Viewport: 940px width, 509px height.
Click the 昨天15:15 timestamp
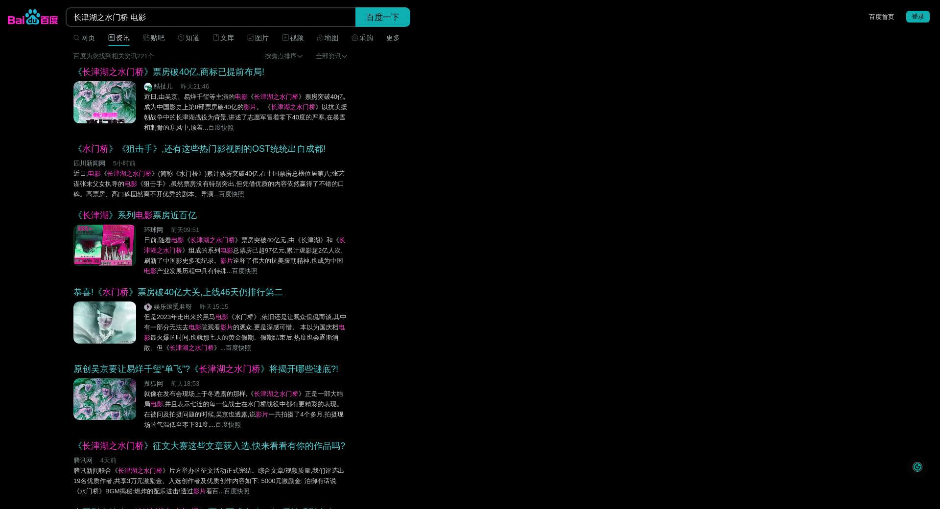[x=214, y=307]
